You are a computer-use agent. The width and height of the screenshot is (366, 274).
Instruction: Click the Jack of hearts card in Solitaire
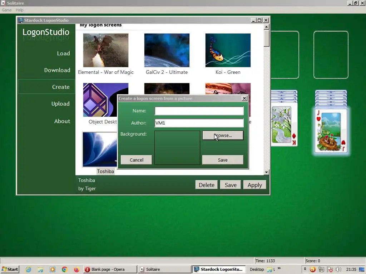(331, 131)
